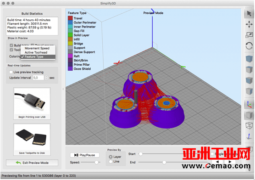This screenshot has height=180, width=255.
Task: Toggle the Build table checkbox
Action: pos(11,45)
